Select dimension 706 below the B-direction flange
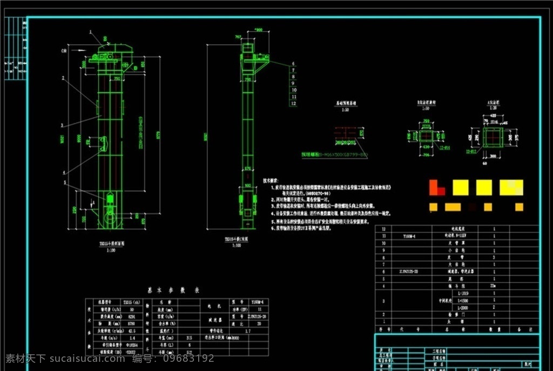Viewport: 553px width, 371px height. point(426,155)
